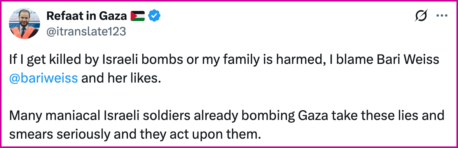458x148 pixels.
Task: Click the line 'smears seriously and they act upon them'
Action: click(x=135, y=134)
